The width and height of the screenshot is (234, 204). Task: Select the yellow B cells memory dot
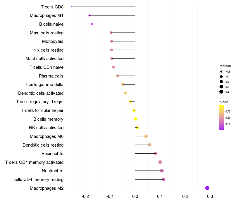click(x=135, y=119)
